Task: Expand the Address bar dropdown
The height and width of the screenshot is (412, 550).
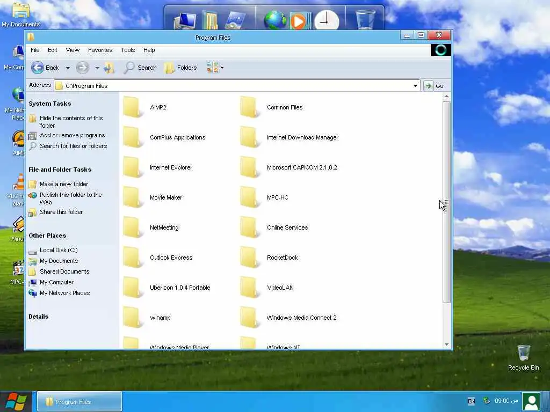Action: pyautogui.click(x=415, y=86)
